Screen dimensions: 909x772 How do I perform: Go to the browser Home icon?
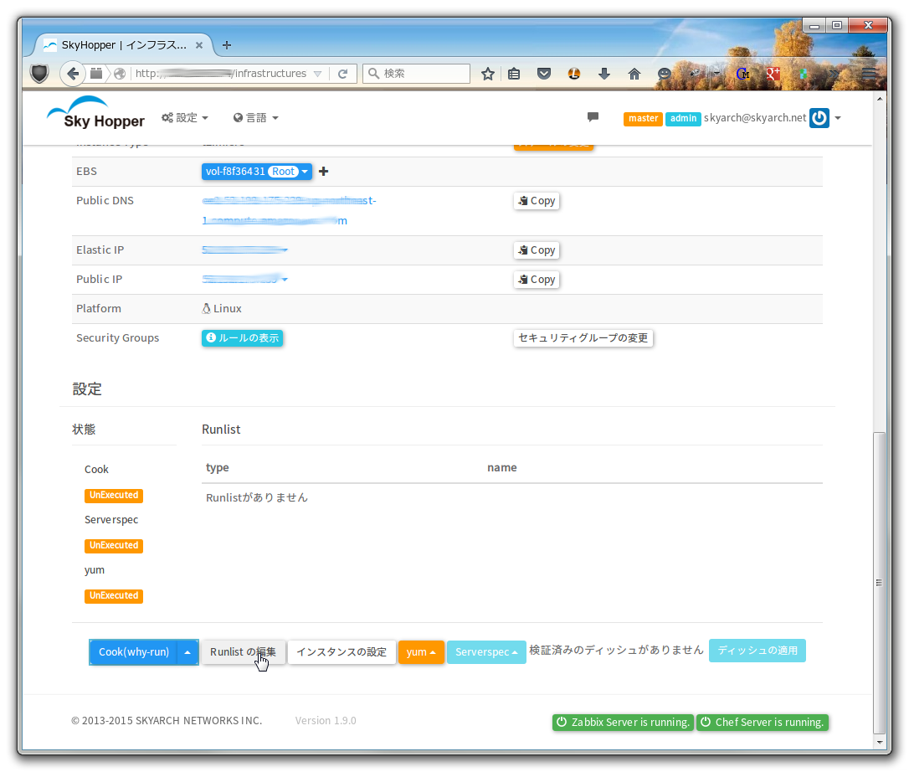(634, 74)
